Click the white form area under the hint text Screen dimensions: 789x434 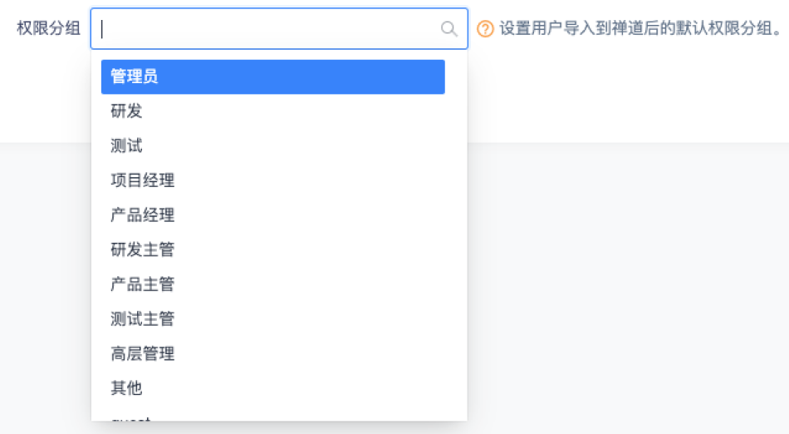point(623,91)
